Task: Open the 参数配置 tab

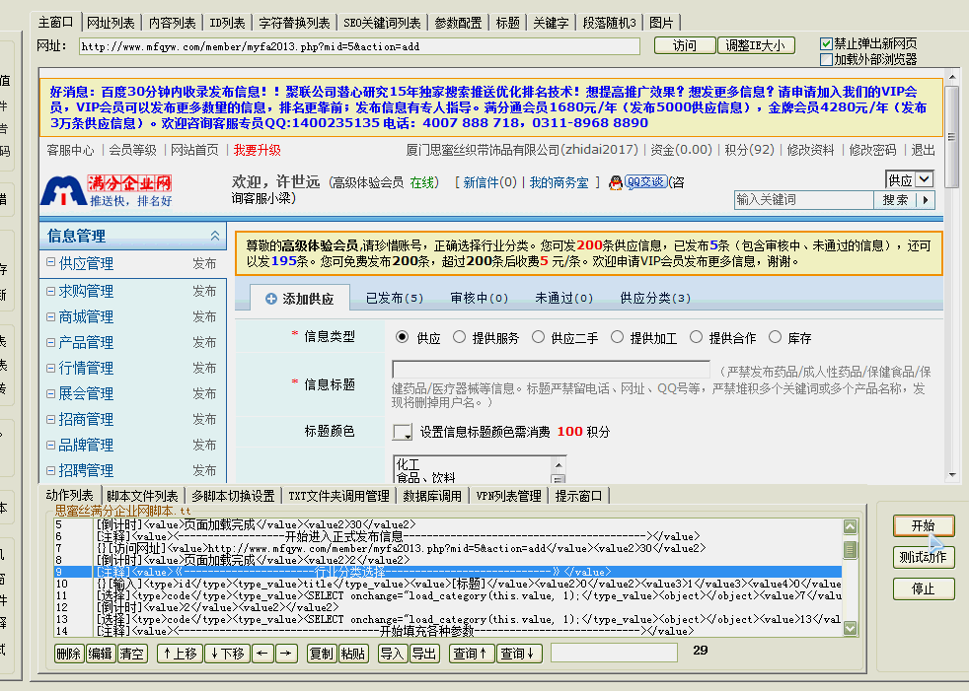Action: click(x=458, y=23)
